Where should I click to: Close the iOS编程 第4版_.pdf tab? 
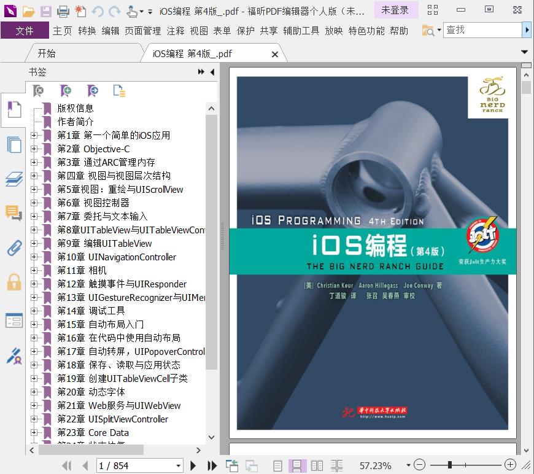pos(275,54)
